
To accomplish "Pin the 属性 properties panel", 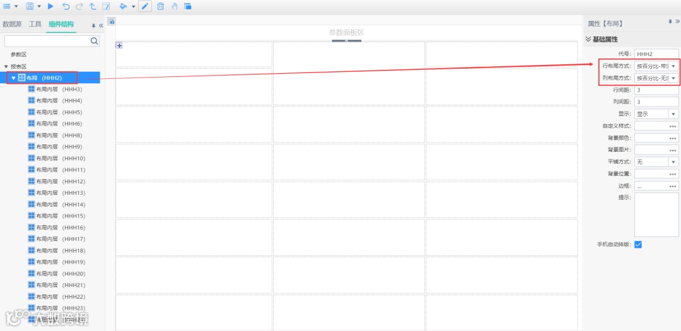I will [670, 21].
